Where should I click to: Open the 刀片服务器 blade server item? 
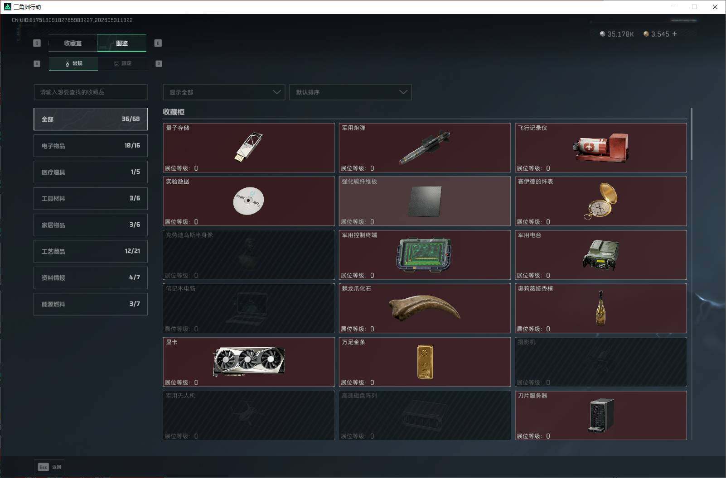click(x=600, y=416)
